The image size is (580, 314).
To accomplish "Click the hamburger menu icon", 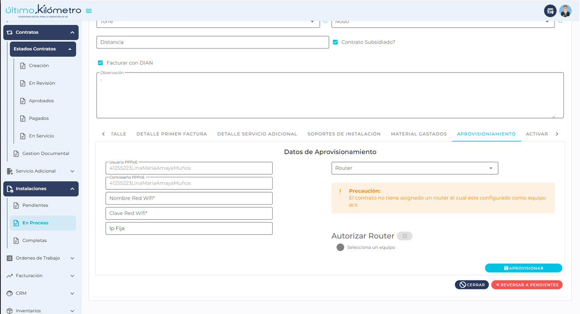I will click(x=89, y=11).
